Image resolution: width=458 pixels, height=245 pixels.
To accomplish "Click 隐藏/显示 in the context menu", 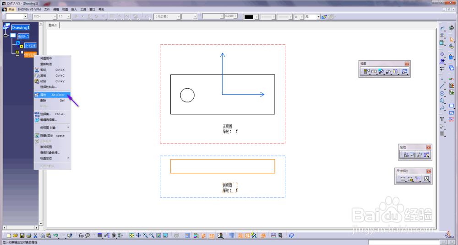I will coord(52,136).
